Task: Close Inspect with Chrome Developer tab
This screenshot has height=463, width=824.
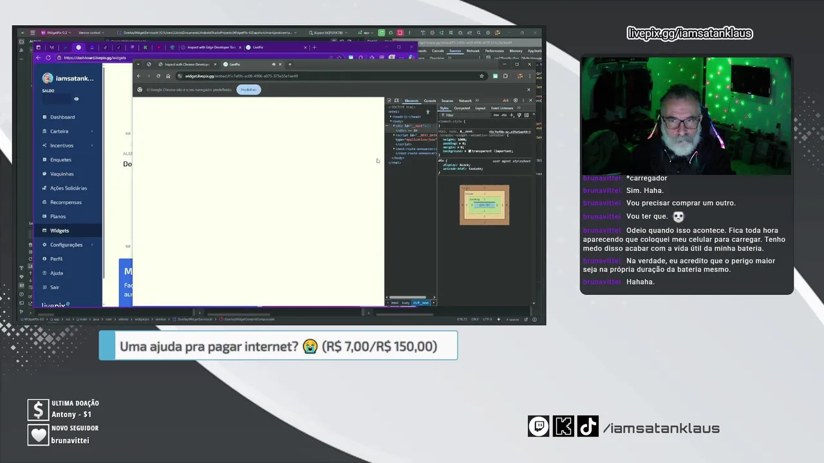Action: (215, 64)
